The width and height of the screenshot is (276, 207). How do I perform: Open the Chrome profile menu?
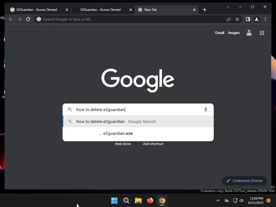point(257,19)
